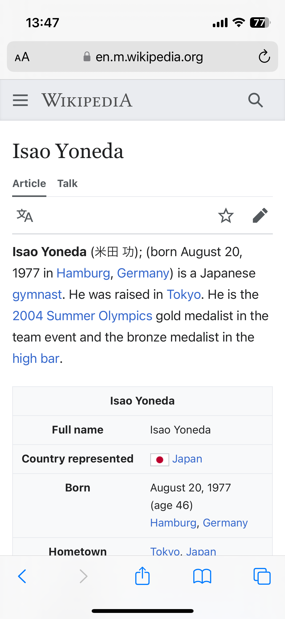This screenshot has height=619, width=285.
Task: Open the 2004 Summer Olympics link
Action: click(82, 316)
